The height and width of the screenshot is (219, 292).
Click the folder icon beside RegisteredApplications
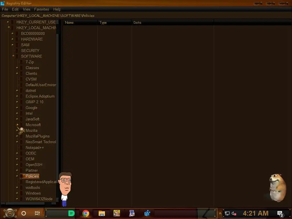[22, 182]
